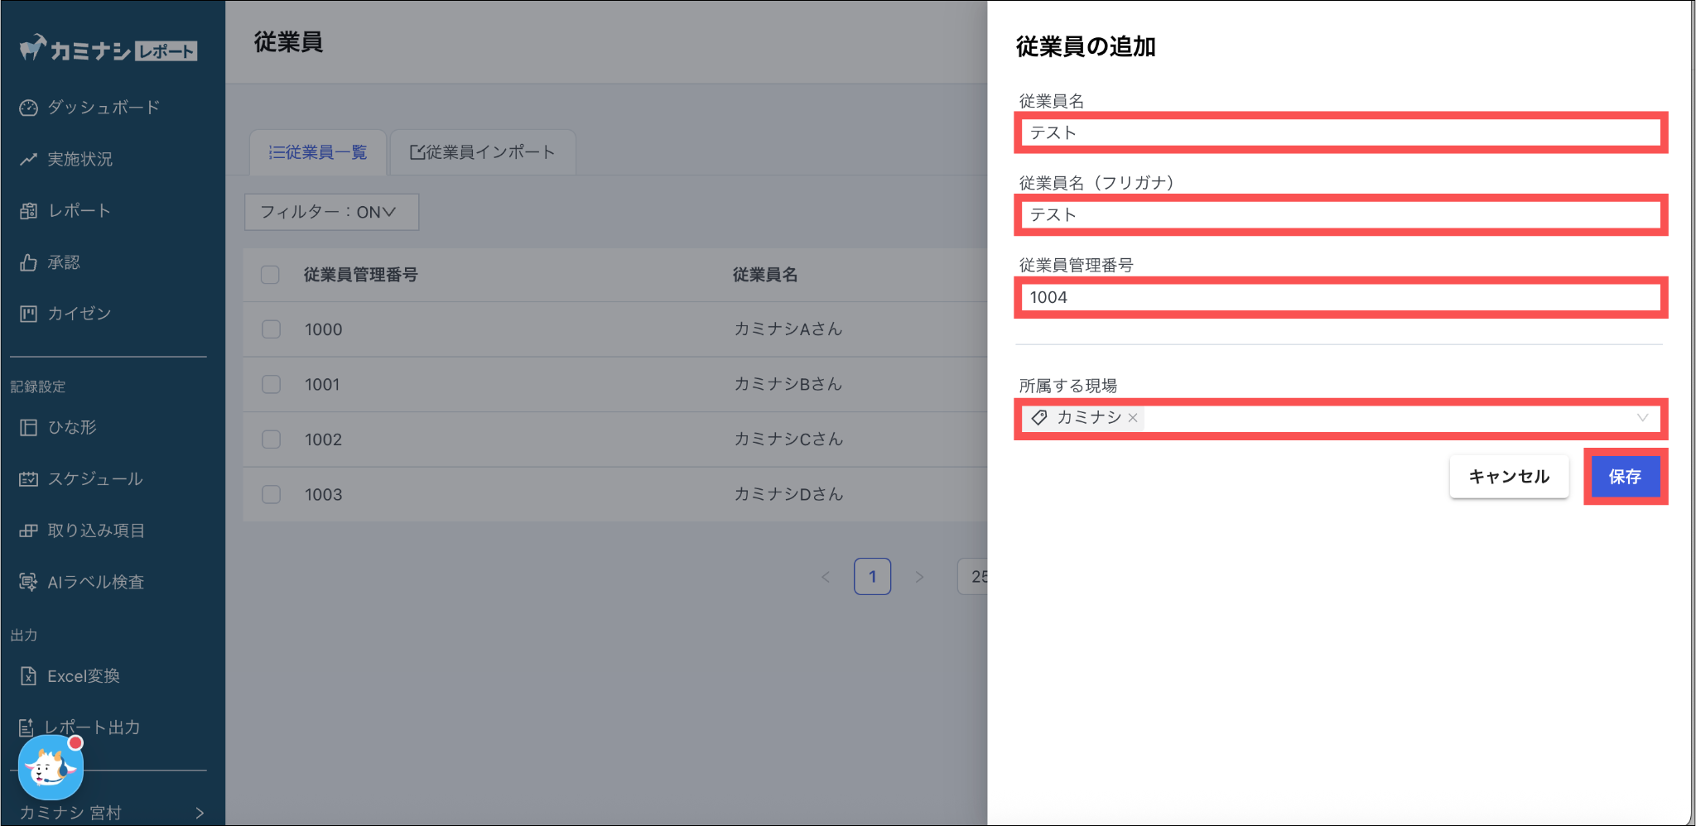The width and height of the screenshot is (1696, 826).
Task: Click the AIラベル検査 scan icon
Action: point(29,582)
